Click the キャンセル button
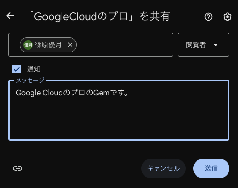The image size is (238, 188). [163, 168]
